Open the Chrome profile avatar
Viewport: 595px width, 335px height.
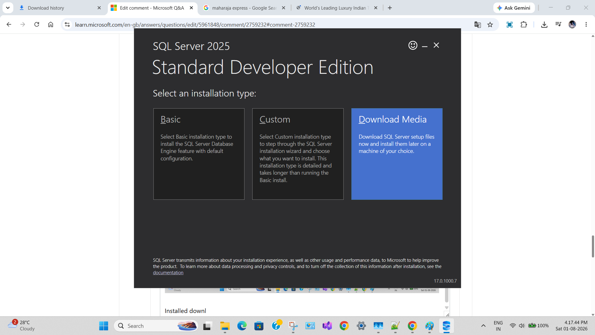click(572, 25)
